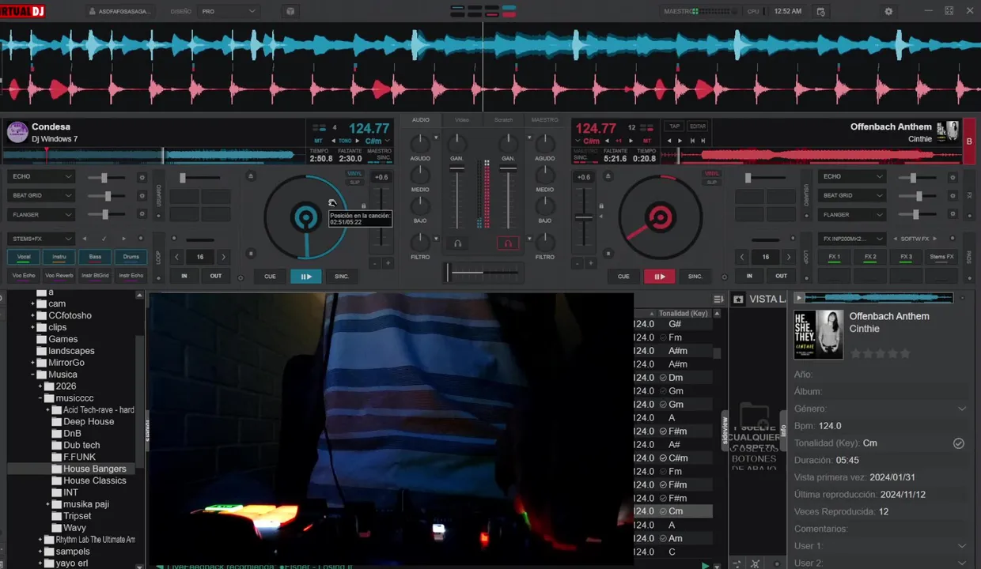Click the Condesa album cover on the left deck
981x569 pixels.
pos(17,132)
